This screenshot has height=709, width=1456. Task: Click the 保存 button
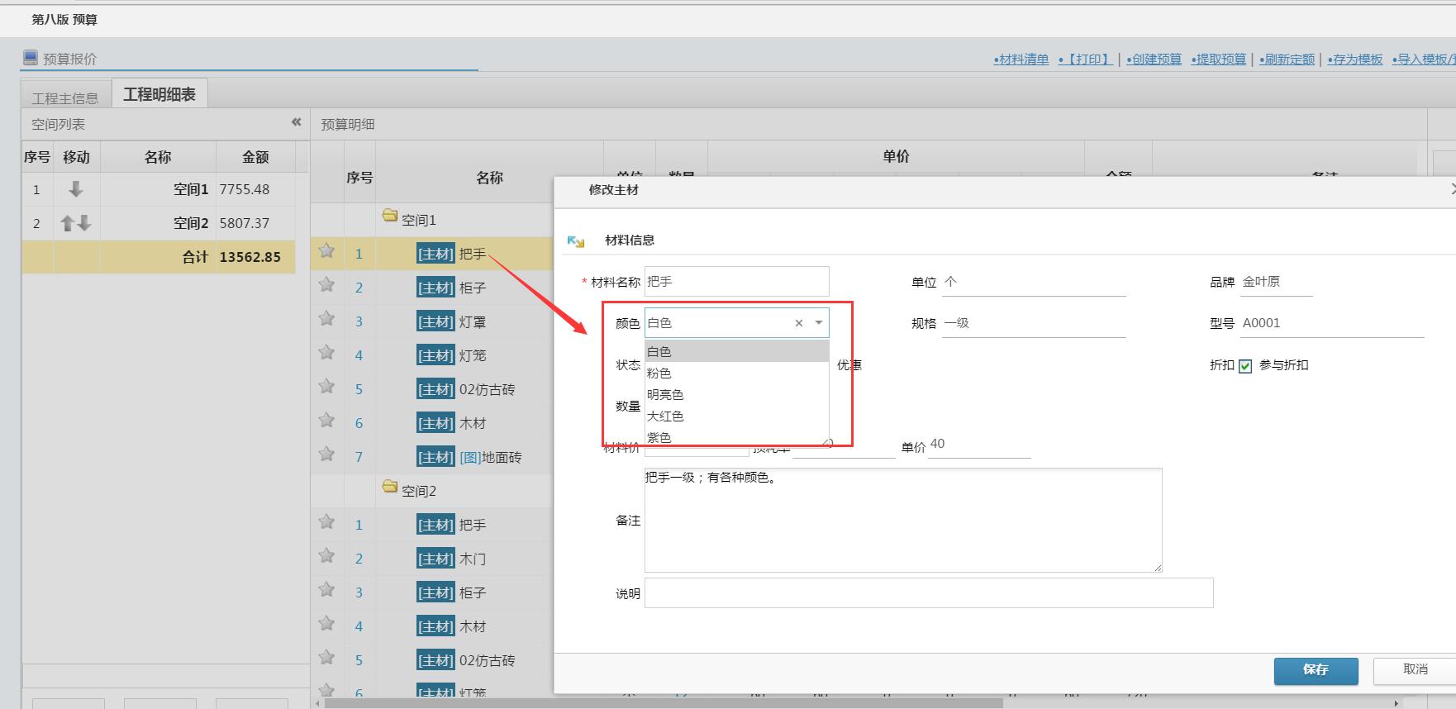(x=1316, y=670)
